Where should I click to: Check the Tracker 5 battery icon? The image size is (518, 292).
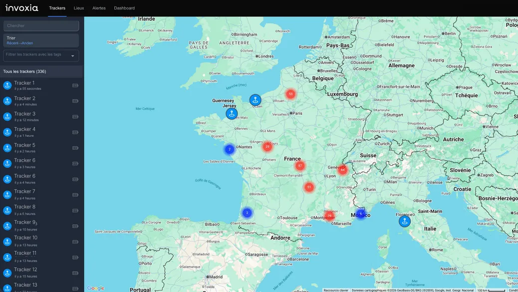(75, 148)
